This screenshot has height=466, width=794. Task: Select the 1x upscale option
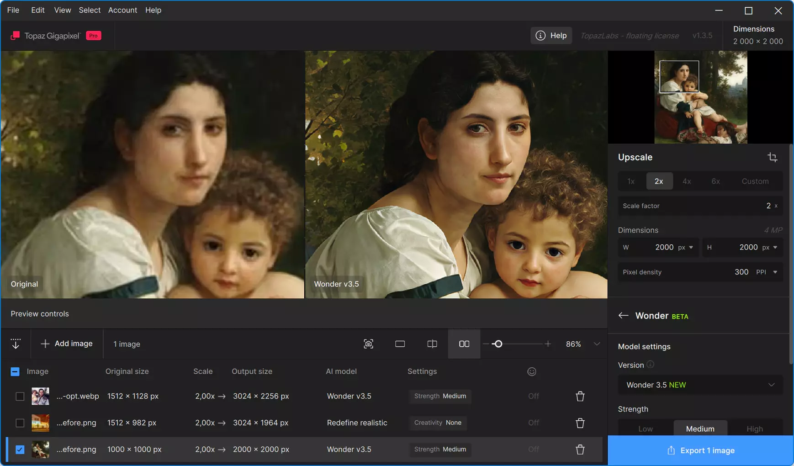coord(631,181)
